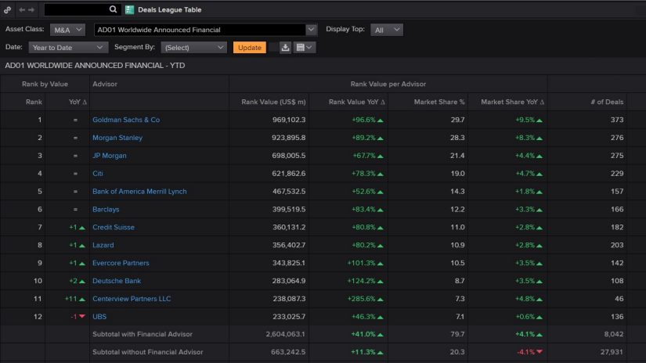
Task: Go forward with the right arrow
Action: [x=31, y=10]
